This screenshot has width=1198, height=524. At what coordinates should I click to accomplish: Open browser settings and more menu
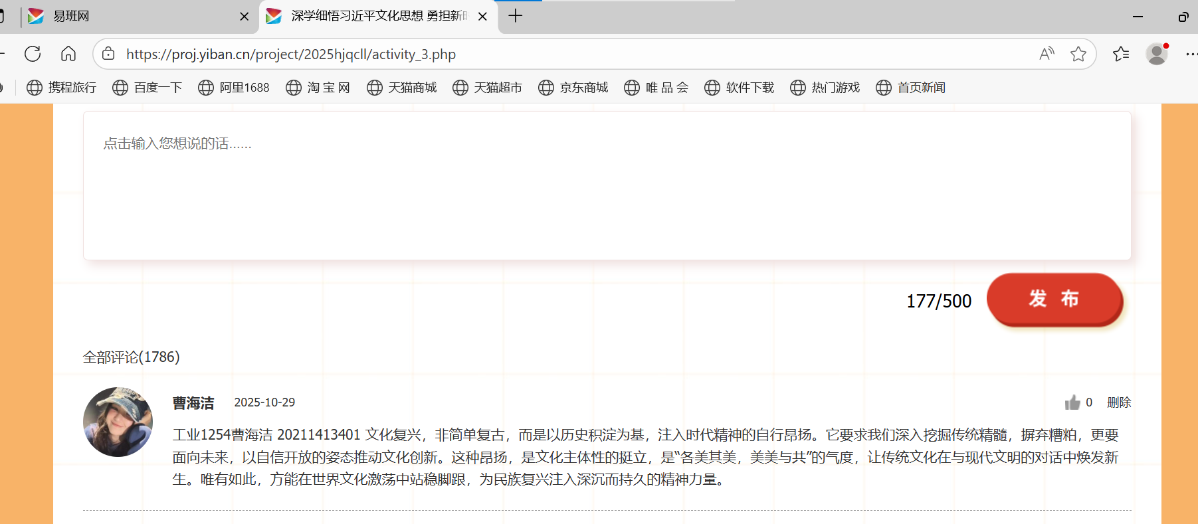pyautogui.click(x=1191, y=54)
